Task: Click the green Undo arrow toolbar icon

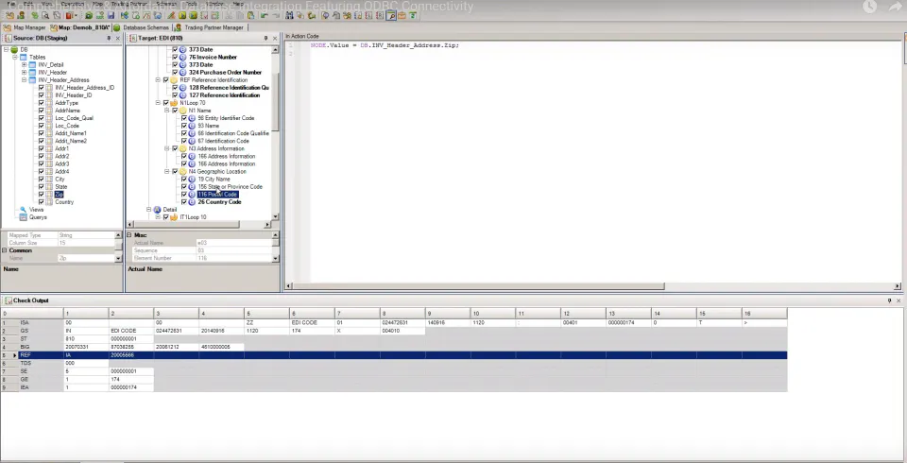Action: [x=264, y=16]
